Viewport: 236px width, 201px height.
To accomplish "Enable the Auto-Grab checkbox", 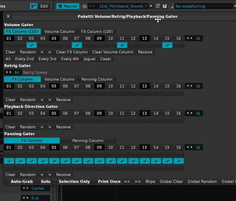I will pyautogui.click(x=6, y=182).
